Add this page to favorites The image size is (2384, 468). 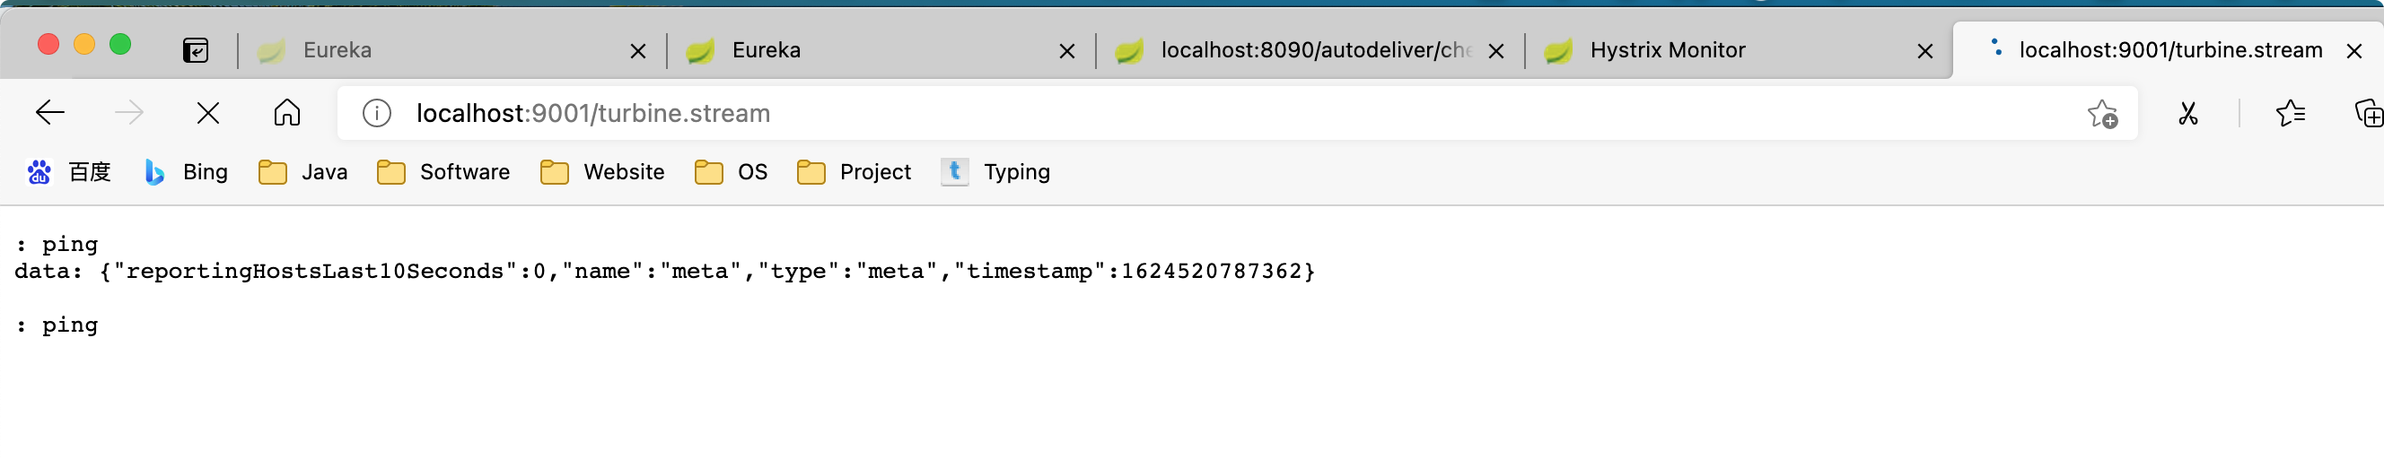2102,114
